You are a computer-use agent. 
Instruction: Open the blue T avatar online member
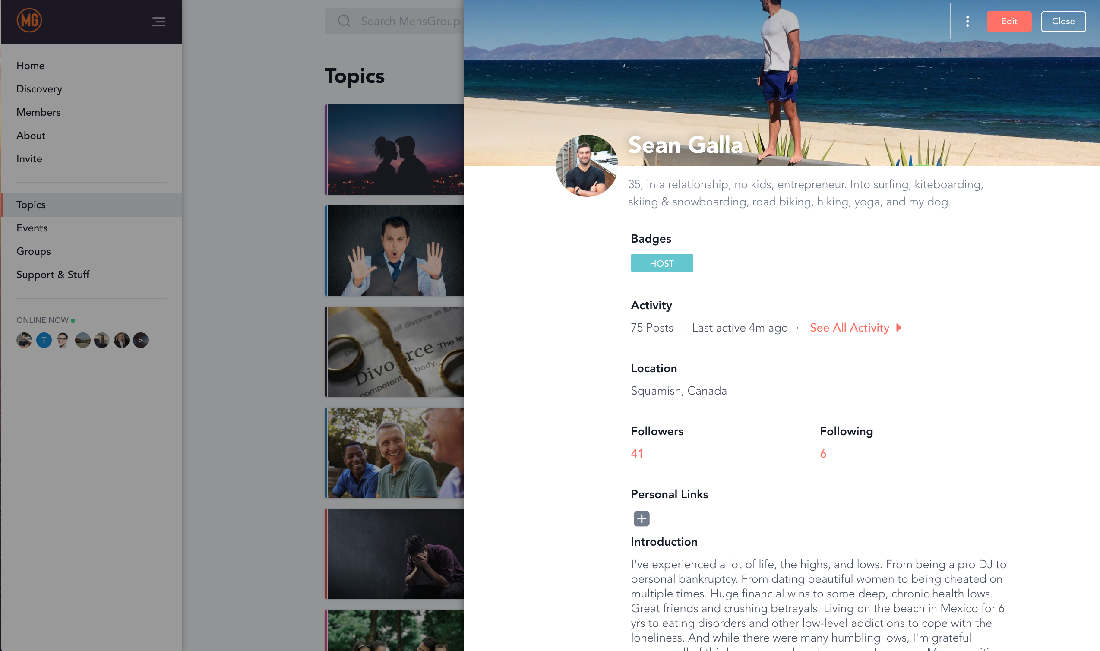[44, 341]
